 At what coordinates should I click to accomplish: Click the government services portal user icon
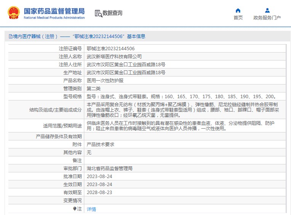[x=267, y=10]
